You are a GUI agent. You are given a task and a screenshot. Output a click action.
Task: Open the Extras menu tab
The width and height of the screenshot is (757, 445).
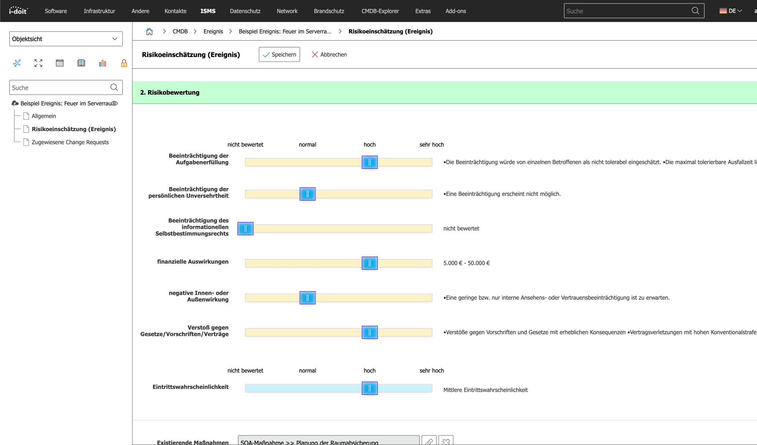[x=422, y=11]
